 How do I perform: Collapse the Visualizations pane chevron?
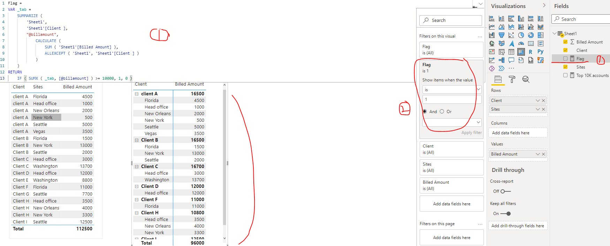point(544,6)
